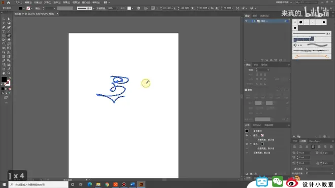
Task: Choose the first cap style in Stroke panel
Action: point(257,74)
